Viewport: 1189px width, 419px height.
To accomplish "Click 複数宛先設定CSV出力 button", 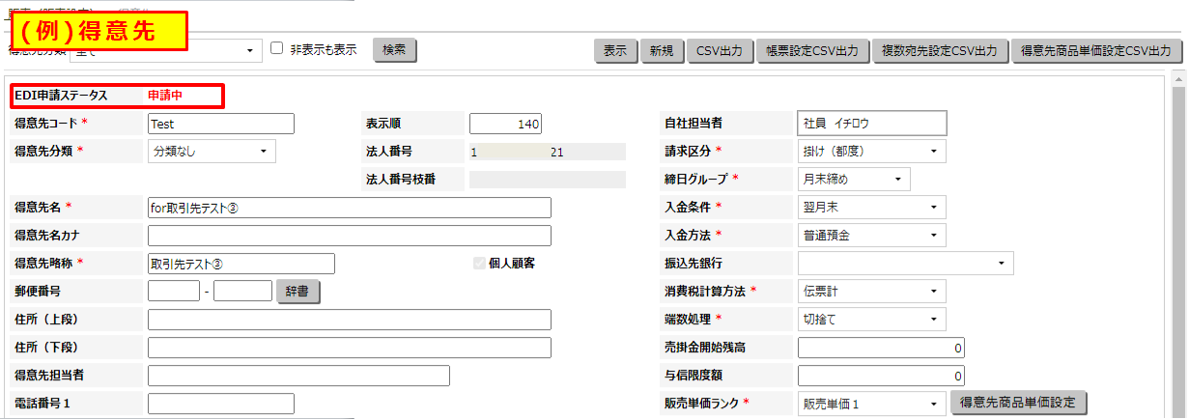I will (x=940, y=51).
